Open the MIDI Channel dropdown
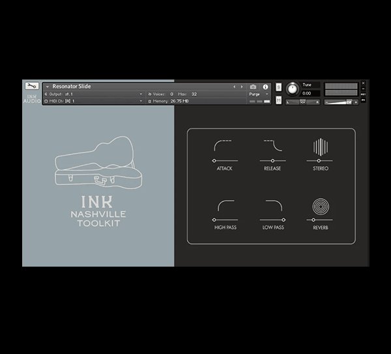This screenshot has height=354, width=391. click(141, 101)
